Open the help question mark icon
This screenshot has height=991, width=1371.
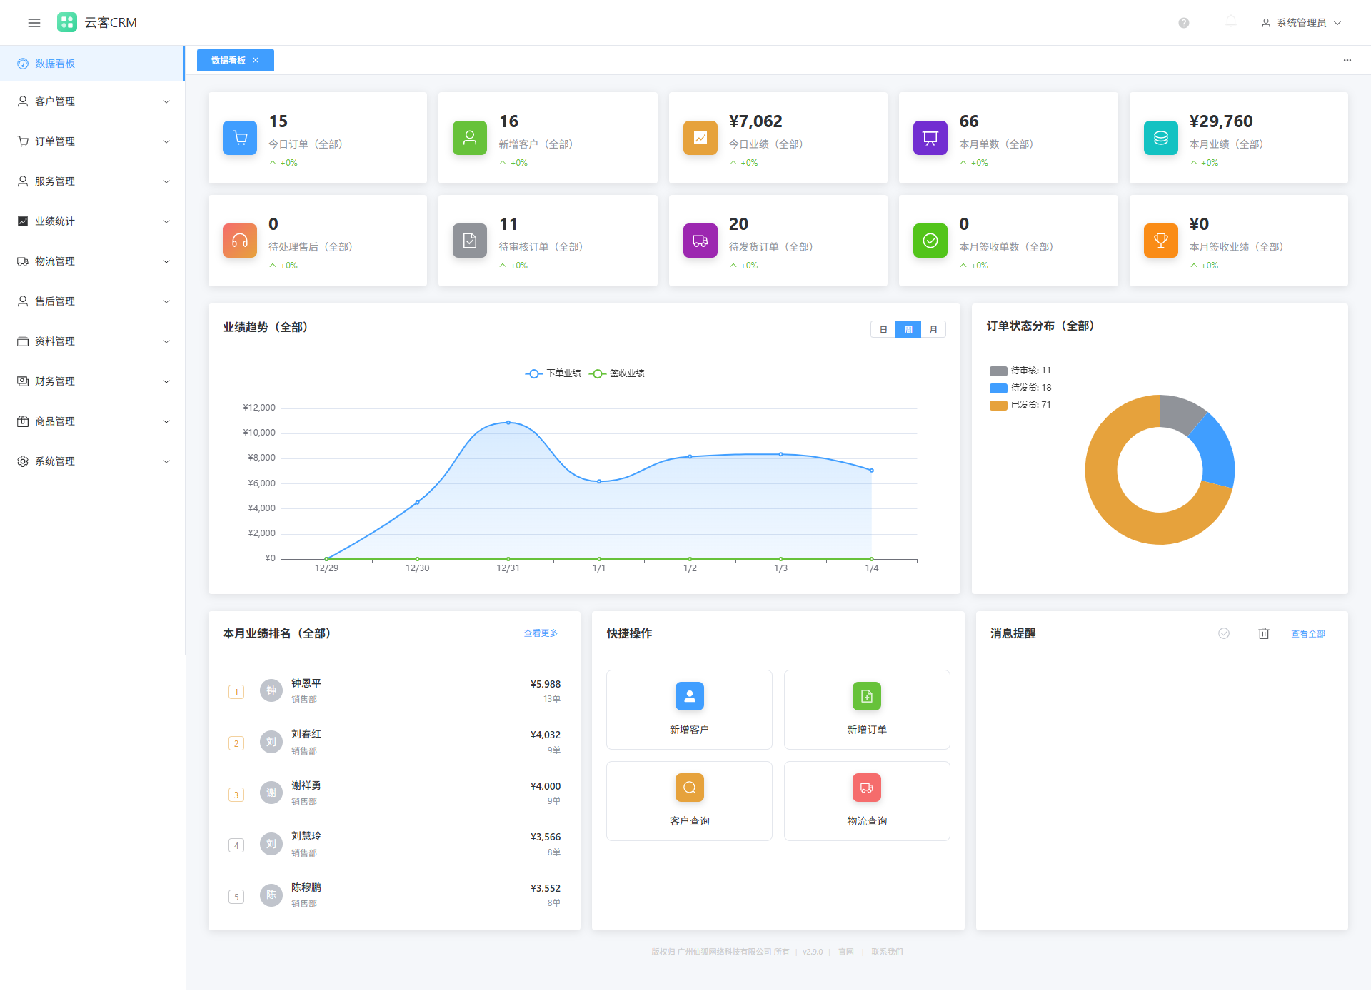click(1184, 23)
